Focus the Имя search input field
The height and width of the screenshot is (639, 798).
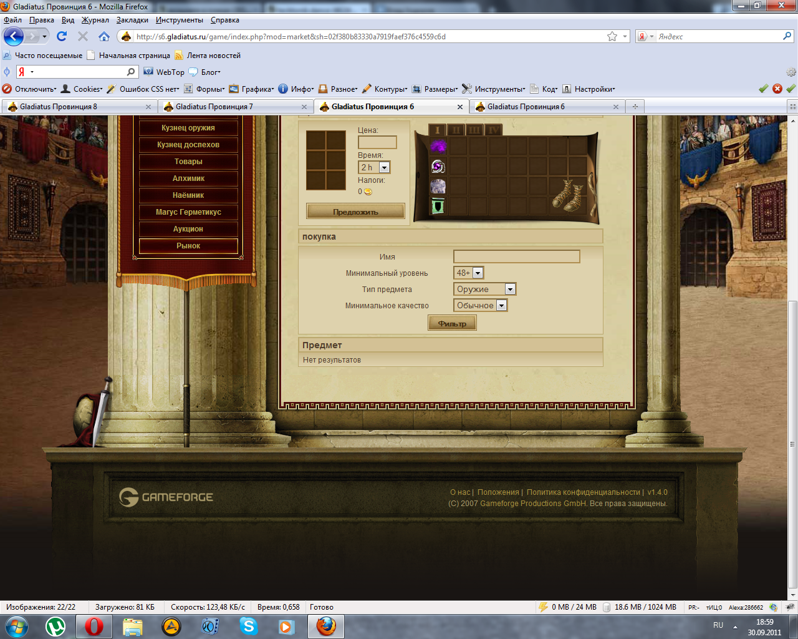[516, 256]
